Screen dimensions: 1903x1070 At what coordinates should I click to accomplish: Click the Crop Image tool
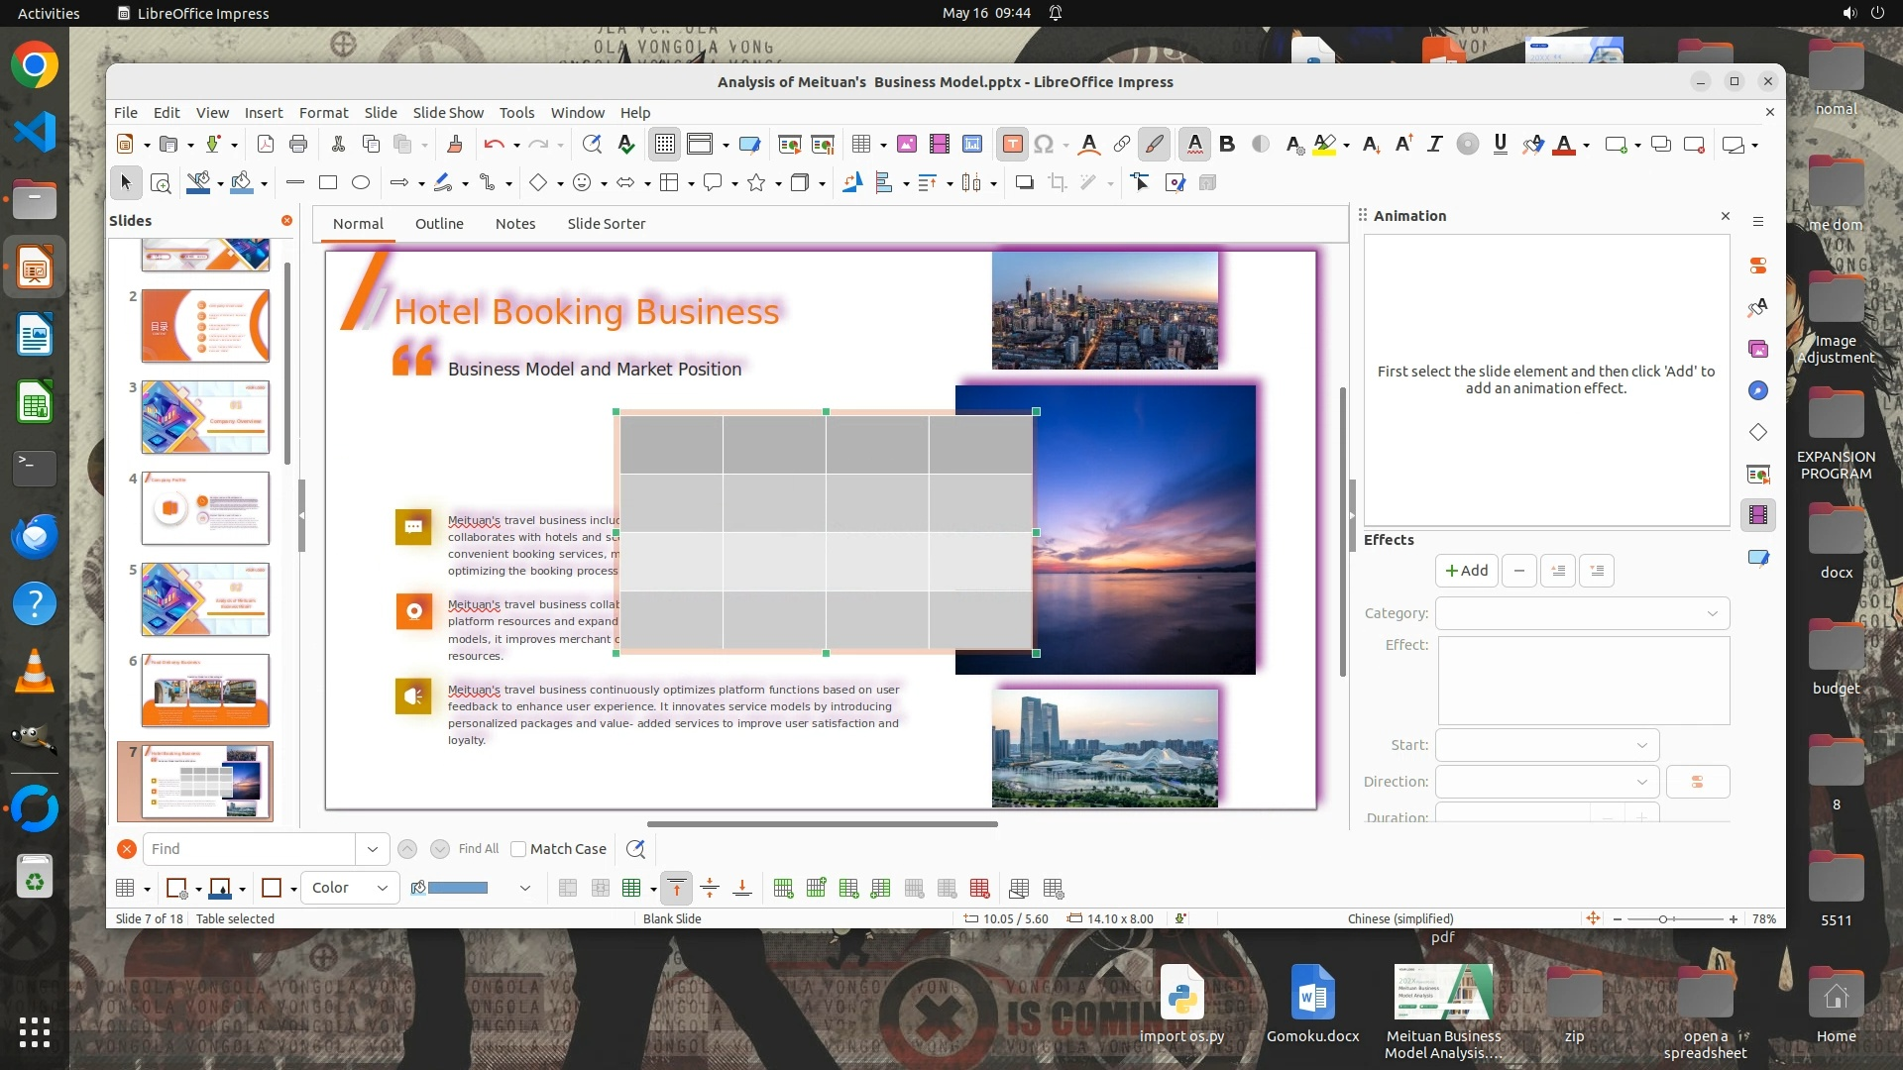click(1058, 182)
